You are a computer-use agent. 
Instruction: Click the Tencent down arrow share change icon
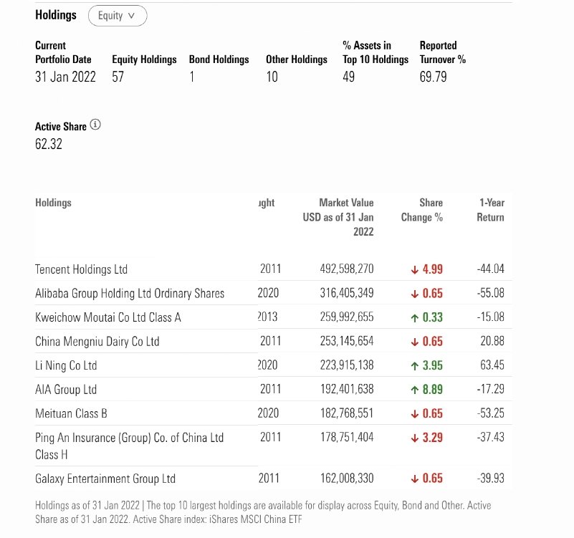[x=414, y=270]
